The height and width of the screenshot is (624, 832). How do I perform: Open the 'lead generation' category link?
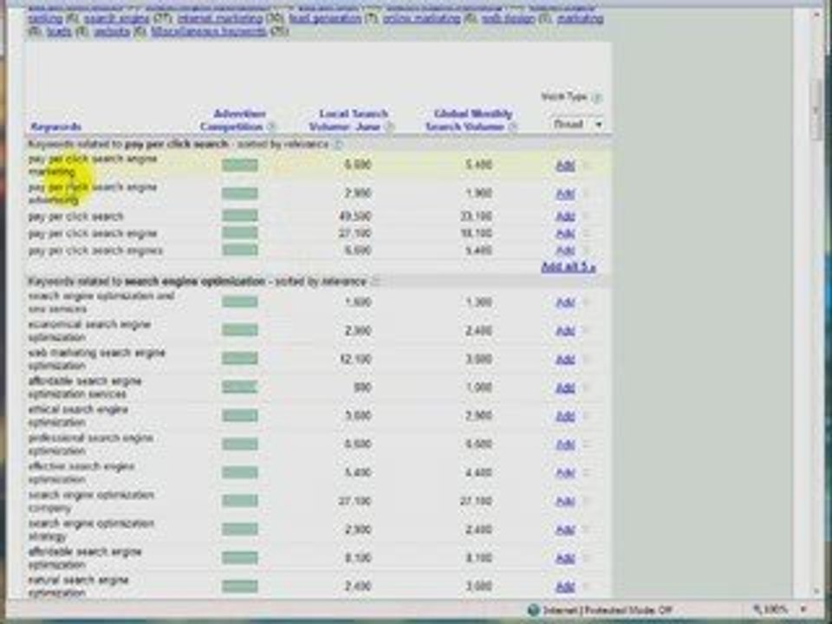[x=325, y=18]
